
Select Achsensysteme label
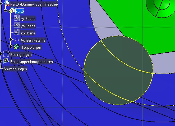33,40
